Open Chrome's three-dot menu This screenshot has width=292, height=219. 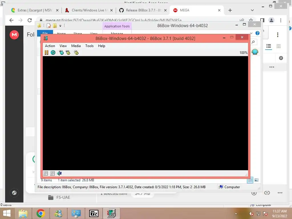pyautogui.click(x=281, y=20)
